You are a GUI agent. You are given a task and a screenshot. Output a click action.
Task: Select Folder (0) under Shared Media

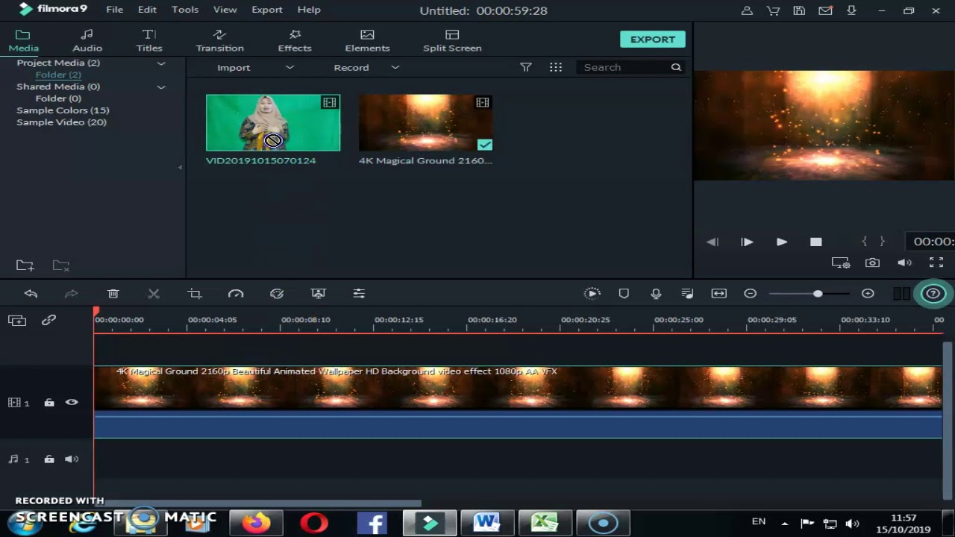tap(58, 98)
